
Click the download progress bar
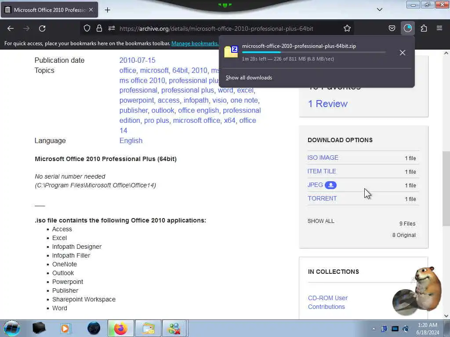click(314, 53)
